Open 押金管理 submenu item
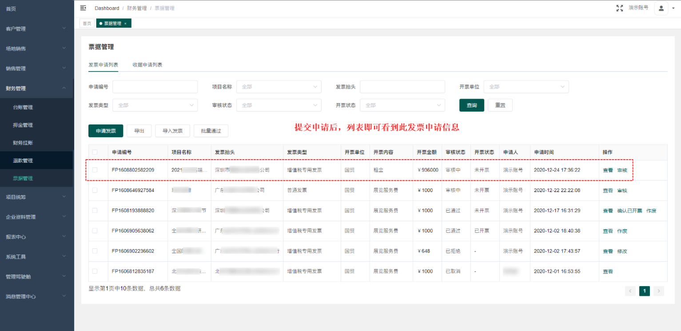Image resolution: width=681 pixels, height=331 pixels. [37, 125]
